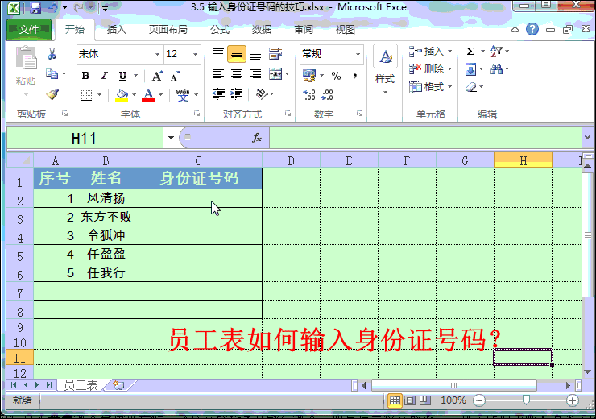Viewport: 596px width, 419px height.
Task: Open the Help question mark icon
Action: pyautogui.click(x=532, y=29)
